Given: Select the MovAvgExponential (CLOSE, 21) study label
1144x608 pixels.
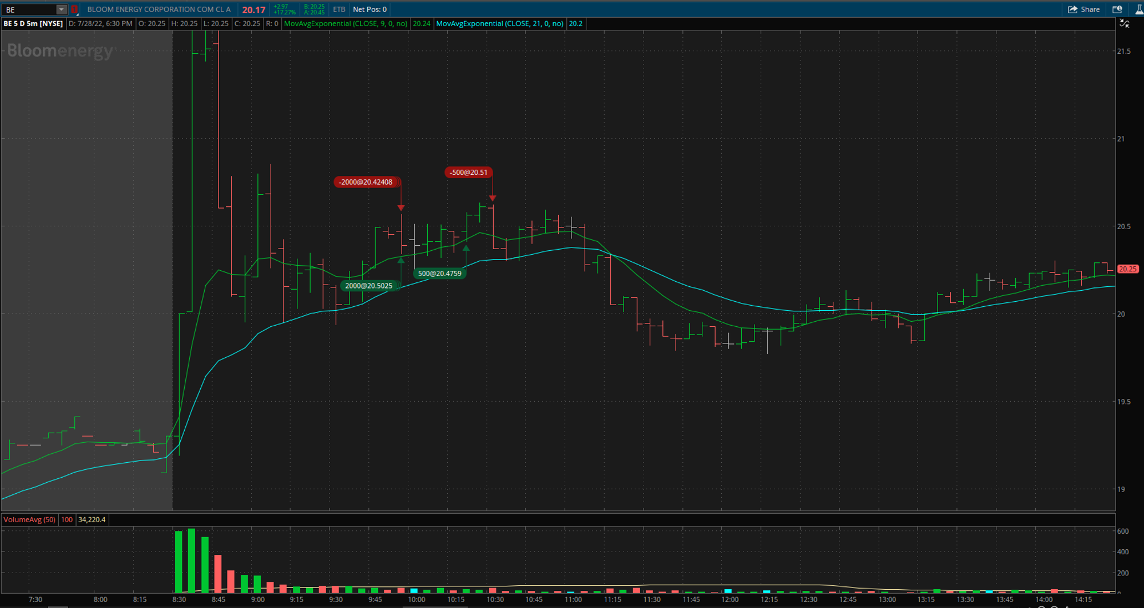Looking at the screenshot, I should 501,24.
